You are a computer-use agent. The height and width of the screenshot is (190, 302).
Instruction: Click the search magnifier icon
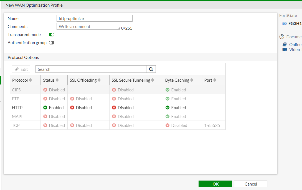click(x=151, y=69)
